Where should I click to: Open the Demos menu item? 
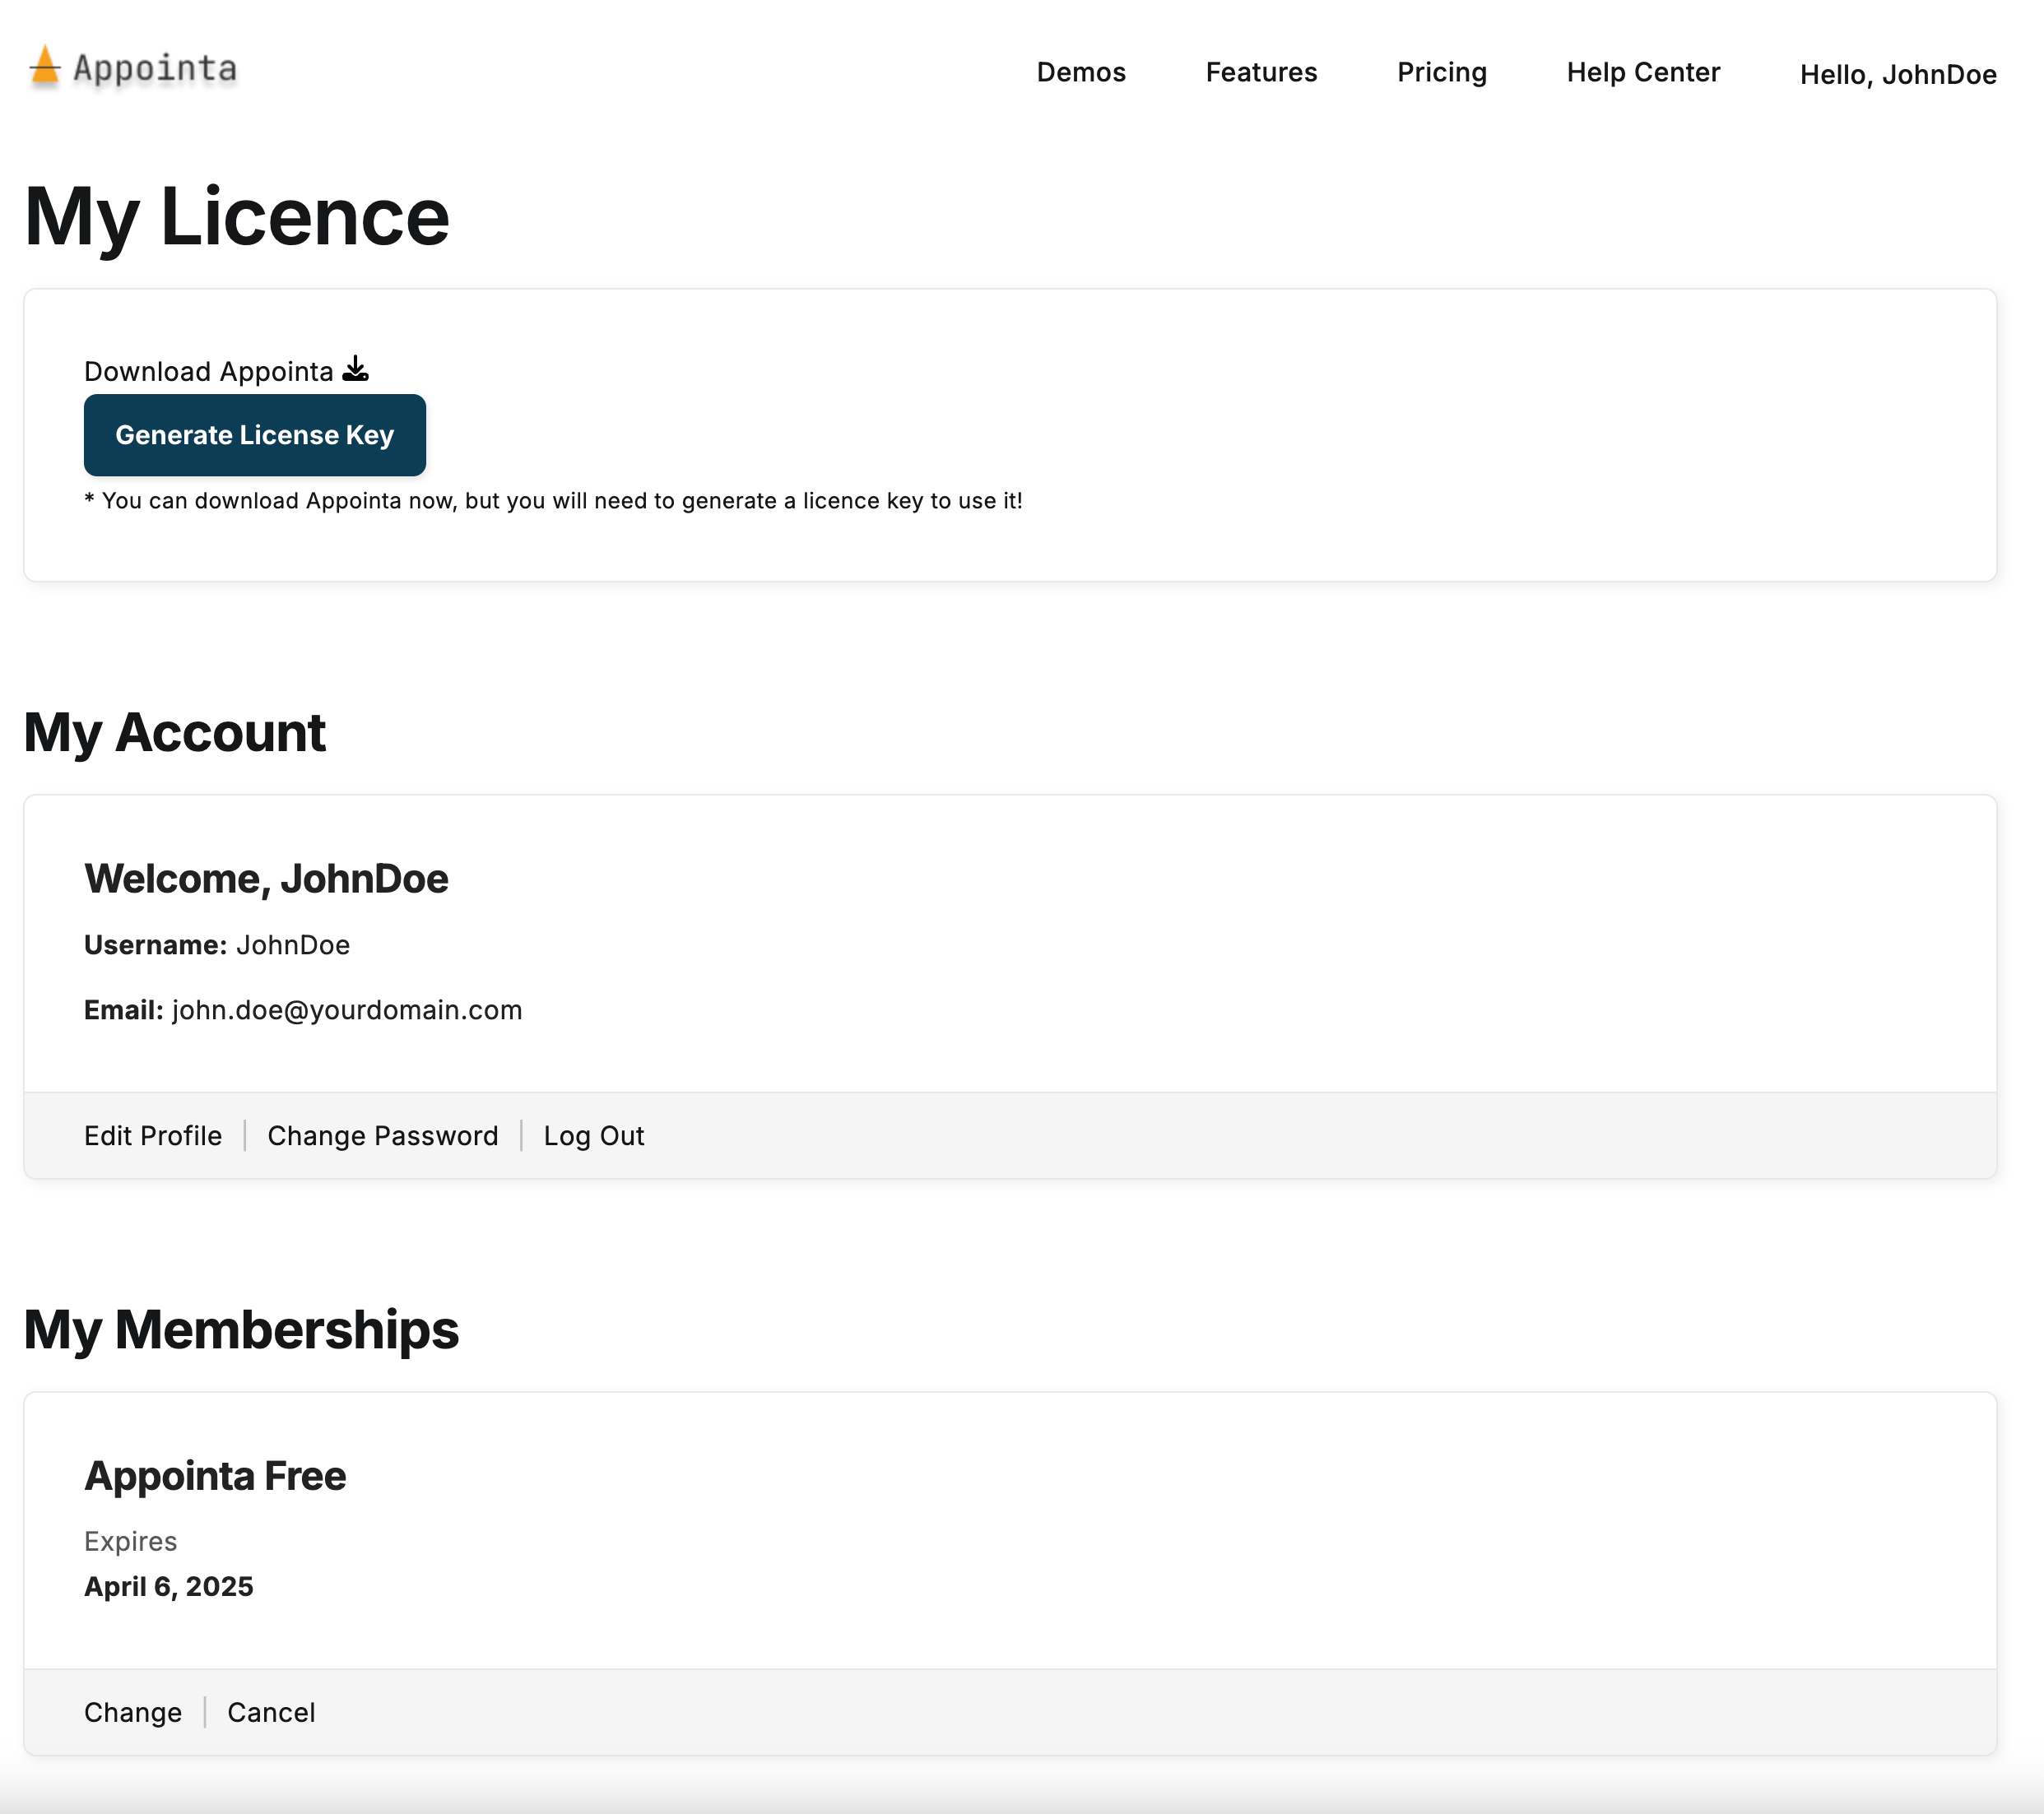point(1080,72)
